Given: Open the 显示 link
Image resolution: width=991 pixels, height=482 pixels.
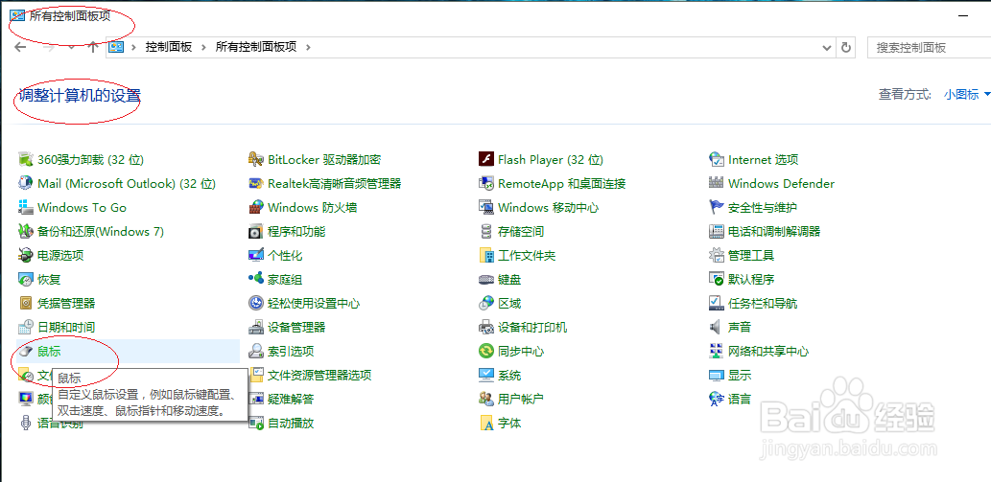Looking at the screenshot, I should (740, 376).
